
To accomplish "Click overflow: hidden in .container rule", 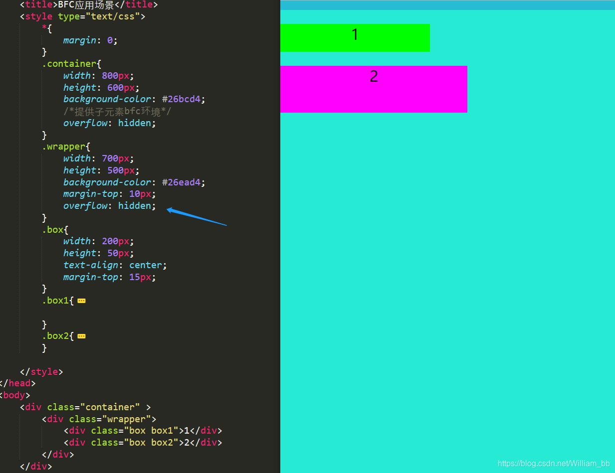I will click(x=110, y=123).
